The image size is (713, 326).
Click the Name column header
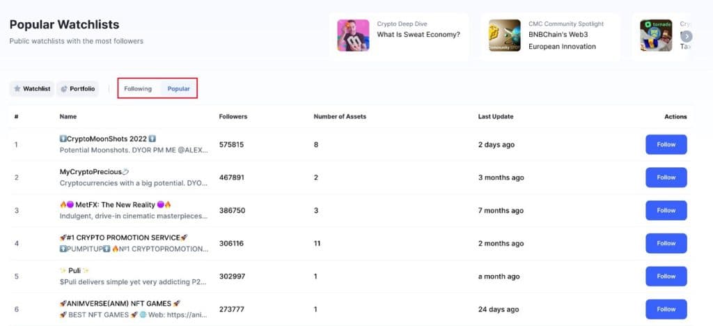coord(68,117)
